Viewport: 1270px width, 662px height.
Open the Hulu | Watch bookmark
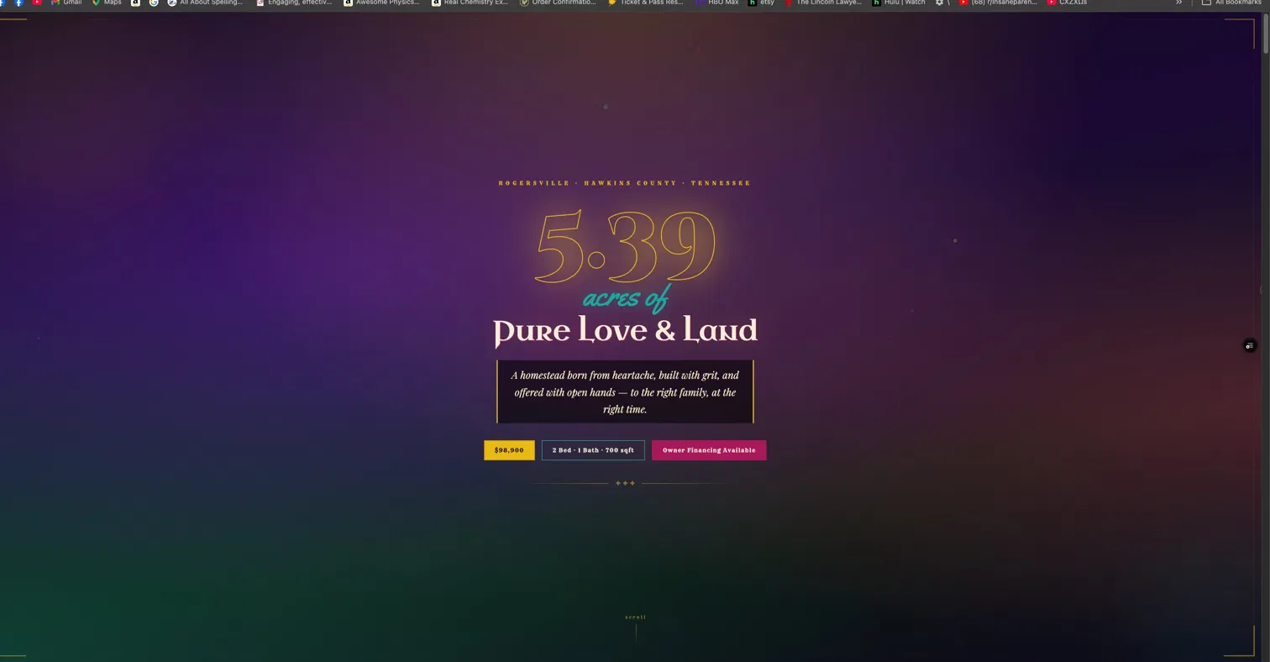click(x=899, y=3)
